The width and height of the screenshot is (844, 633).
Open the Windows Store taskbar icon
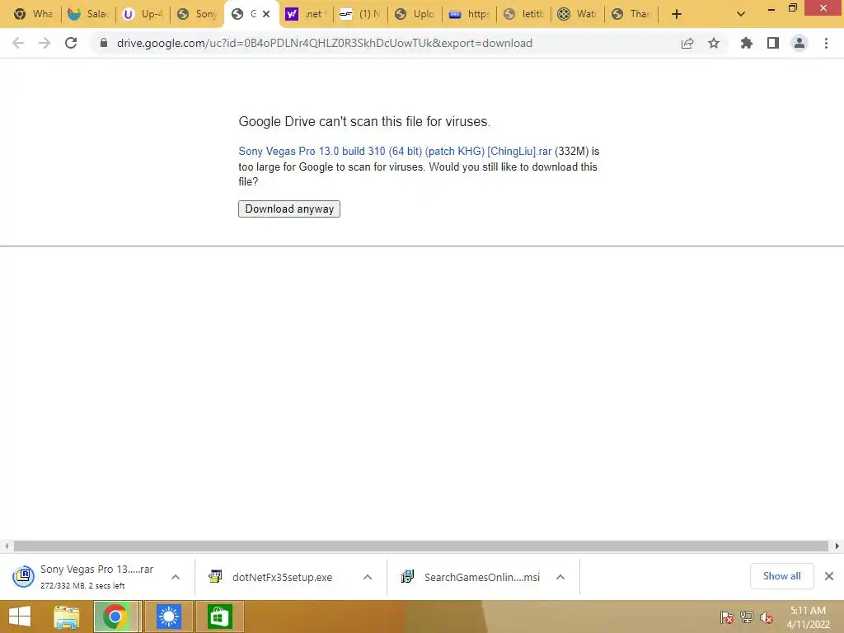point(219,617)
